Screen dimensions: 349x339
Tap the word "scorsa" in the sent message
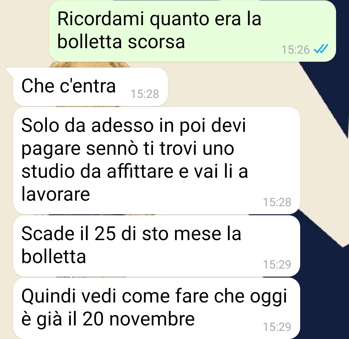tap(156, 42)
